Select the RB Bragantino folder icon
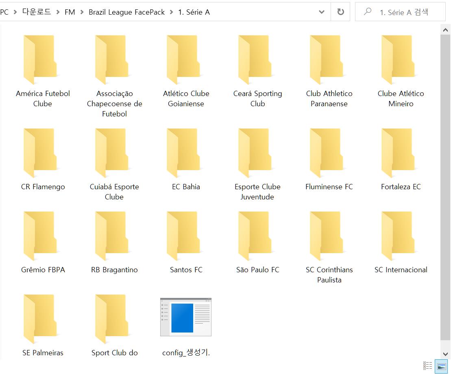This screenshot has width=451, height=374. point(112,236)
